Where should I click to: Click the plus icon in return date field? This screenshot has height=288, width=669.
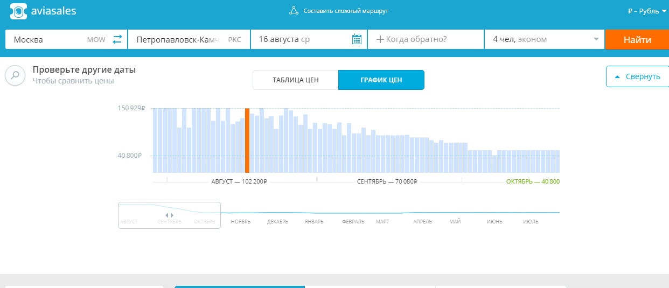tap(380, 39)
